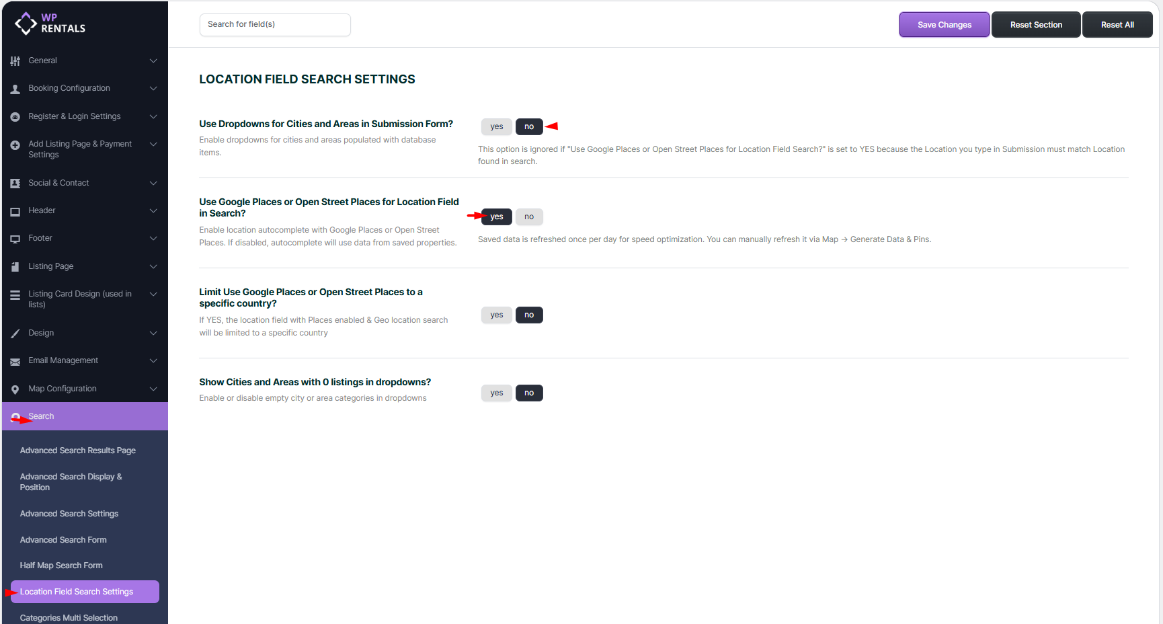Click the General settings sliders icon
Image resolution: width=1163 pixels, height=624 pixels.
(15, 61)
